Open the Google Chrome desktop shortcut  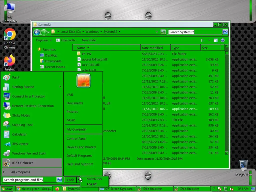[x=10, y=39]
